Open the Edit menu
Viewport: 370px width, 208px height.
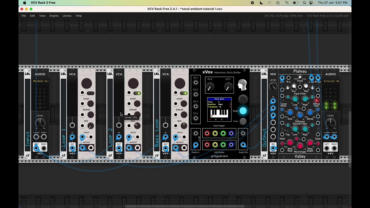point(32,16)
